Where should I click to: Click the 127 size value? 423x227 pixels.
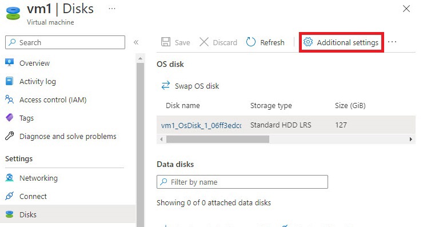[341, 125]
